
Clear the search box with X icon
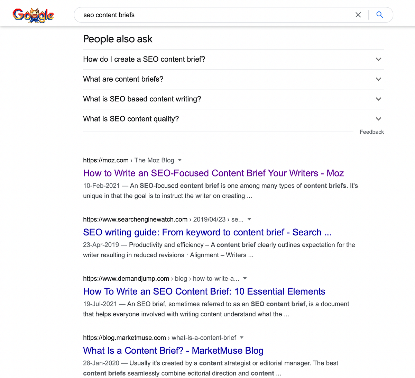click(358, 15)
